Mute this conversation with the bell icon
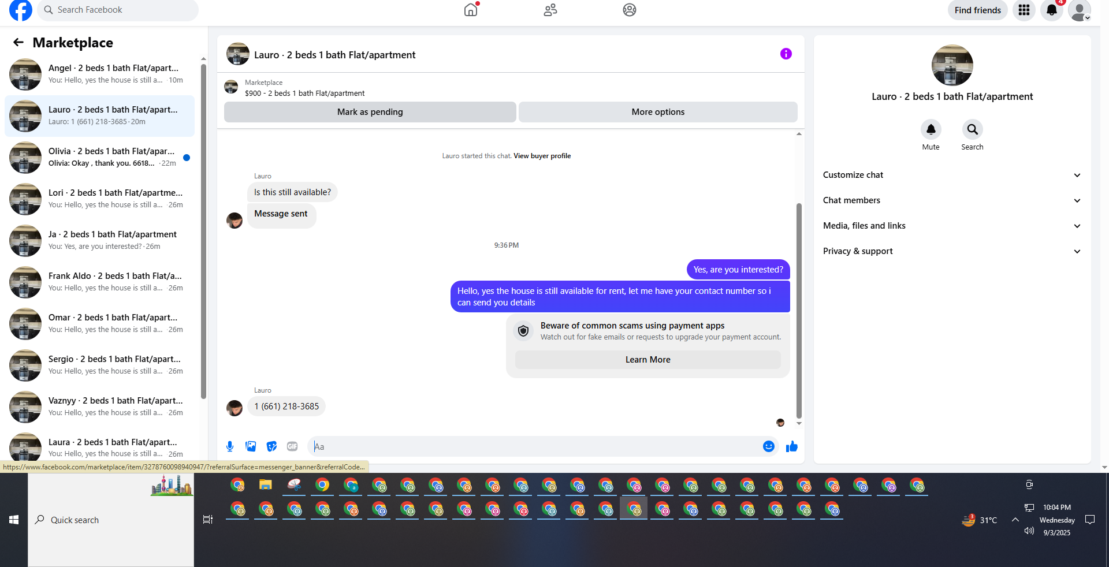Viewport: 1109px width, 567px height. point(931,129)
